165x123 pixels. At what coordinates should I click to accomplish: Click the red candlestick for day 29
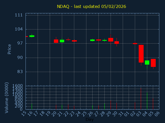pos(111,40)
